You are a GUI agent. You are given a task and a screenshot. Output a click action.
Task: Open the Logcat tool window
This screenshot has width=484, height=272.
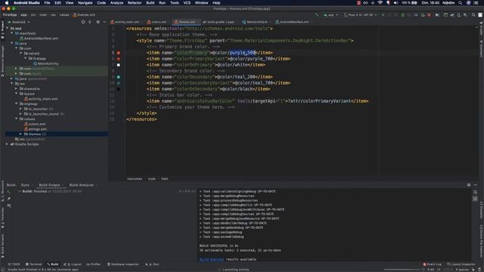(73, 264)
